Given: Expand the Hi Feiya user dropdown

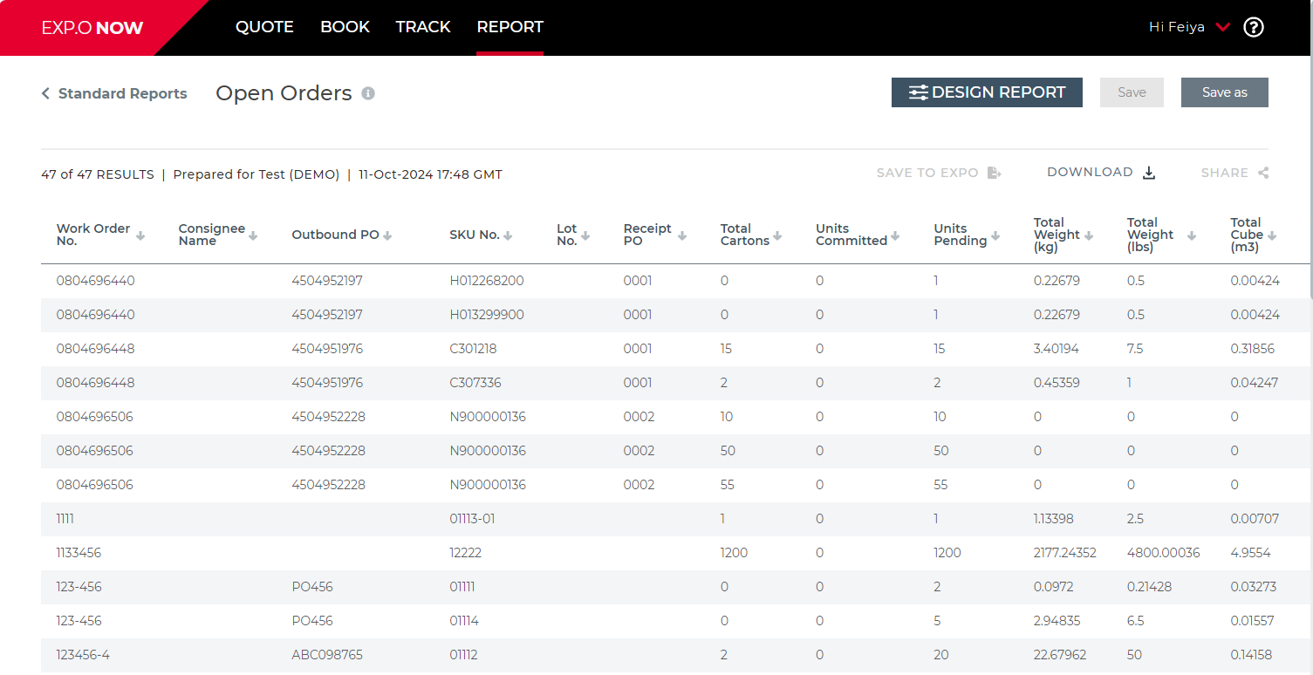Looking at the screenshot, I should point(1223,27).
